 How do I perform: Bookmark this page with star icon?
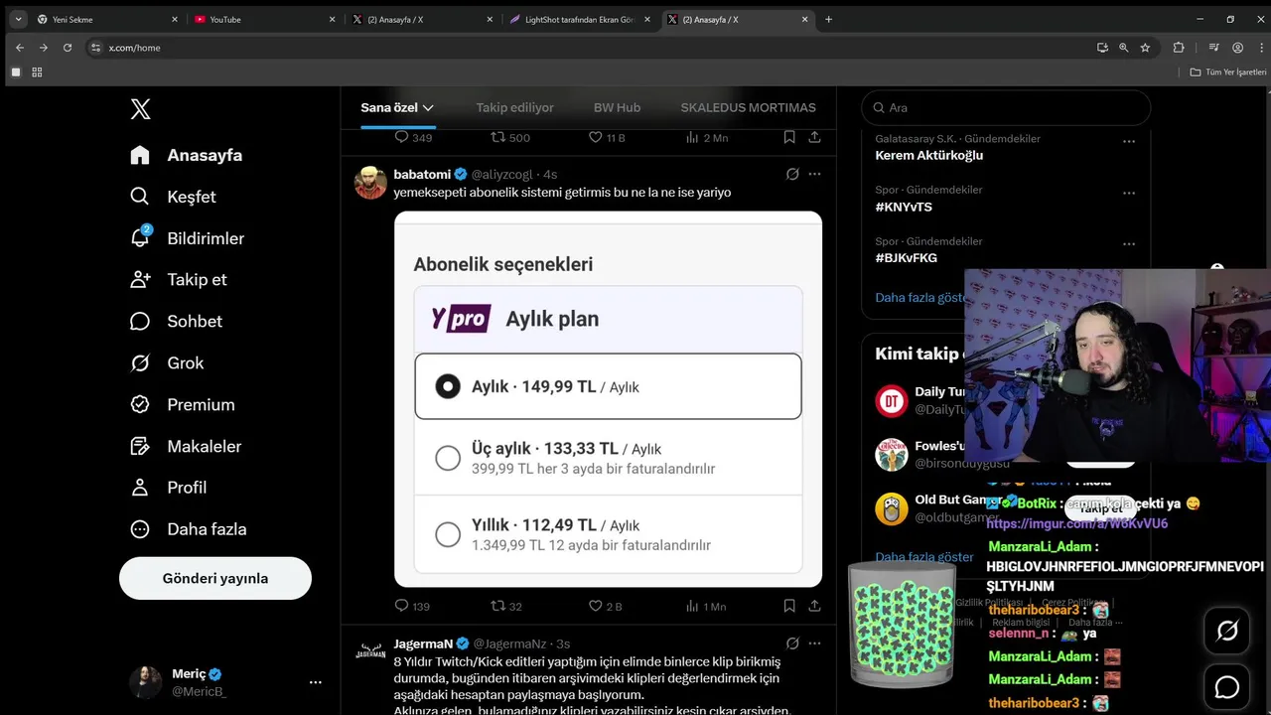(1145, 48)
